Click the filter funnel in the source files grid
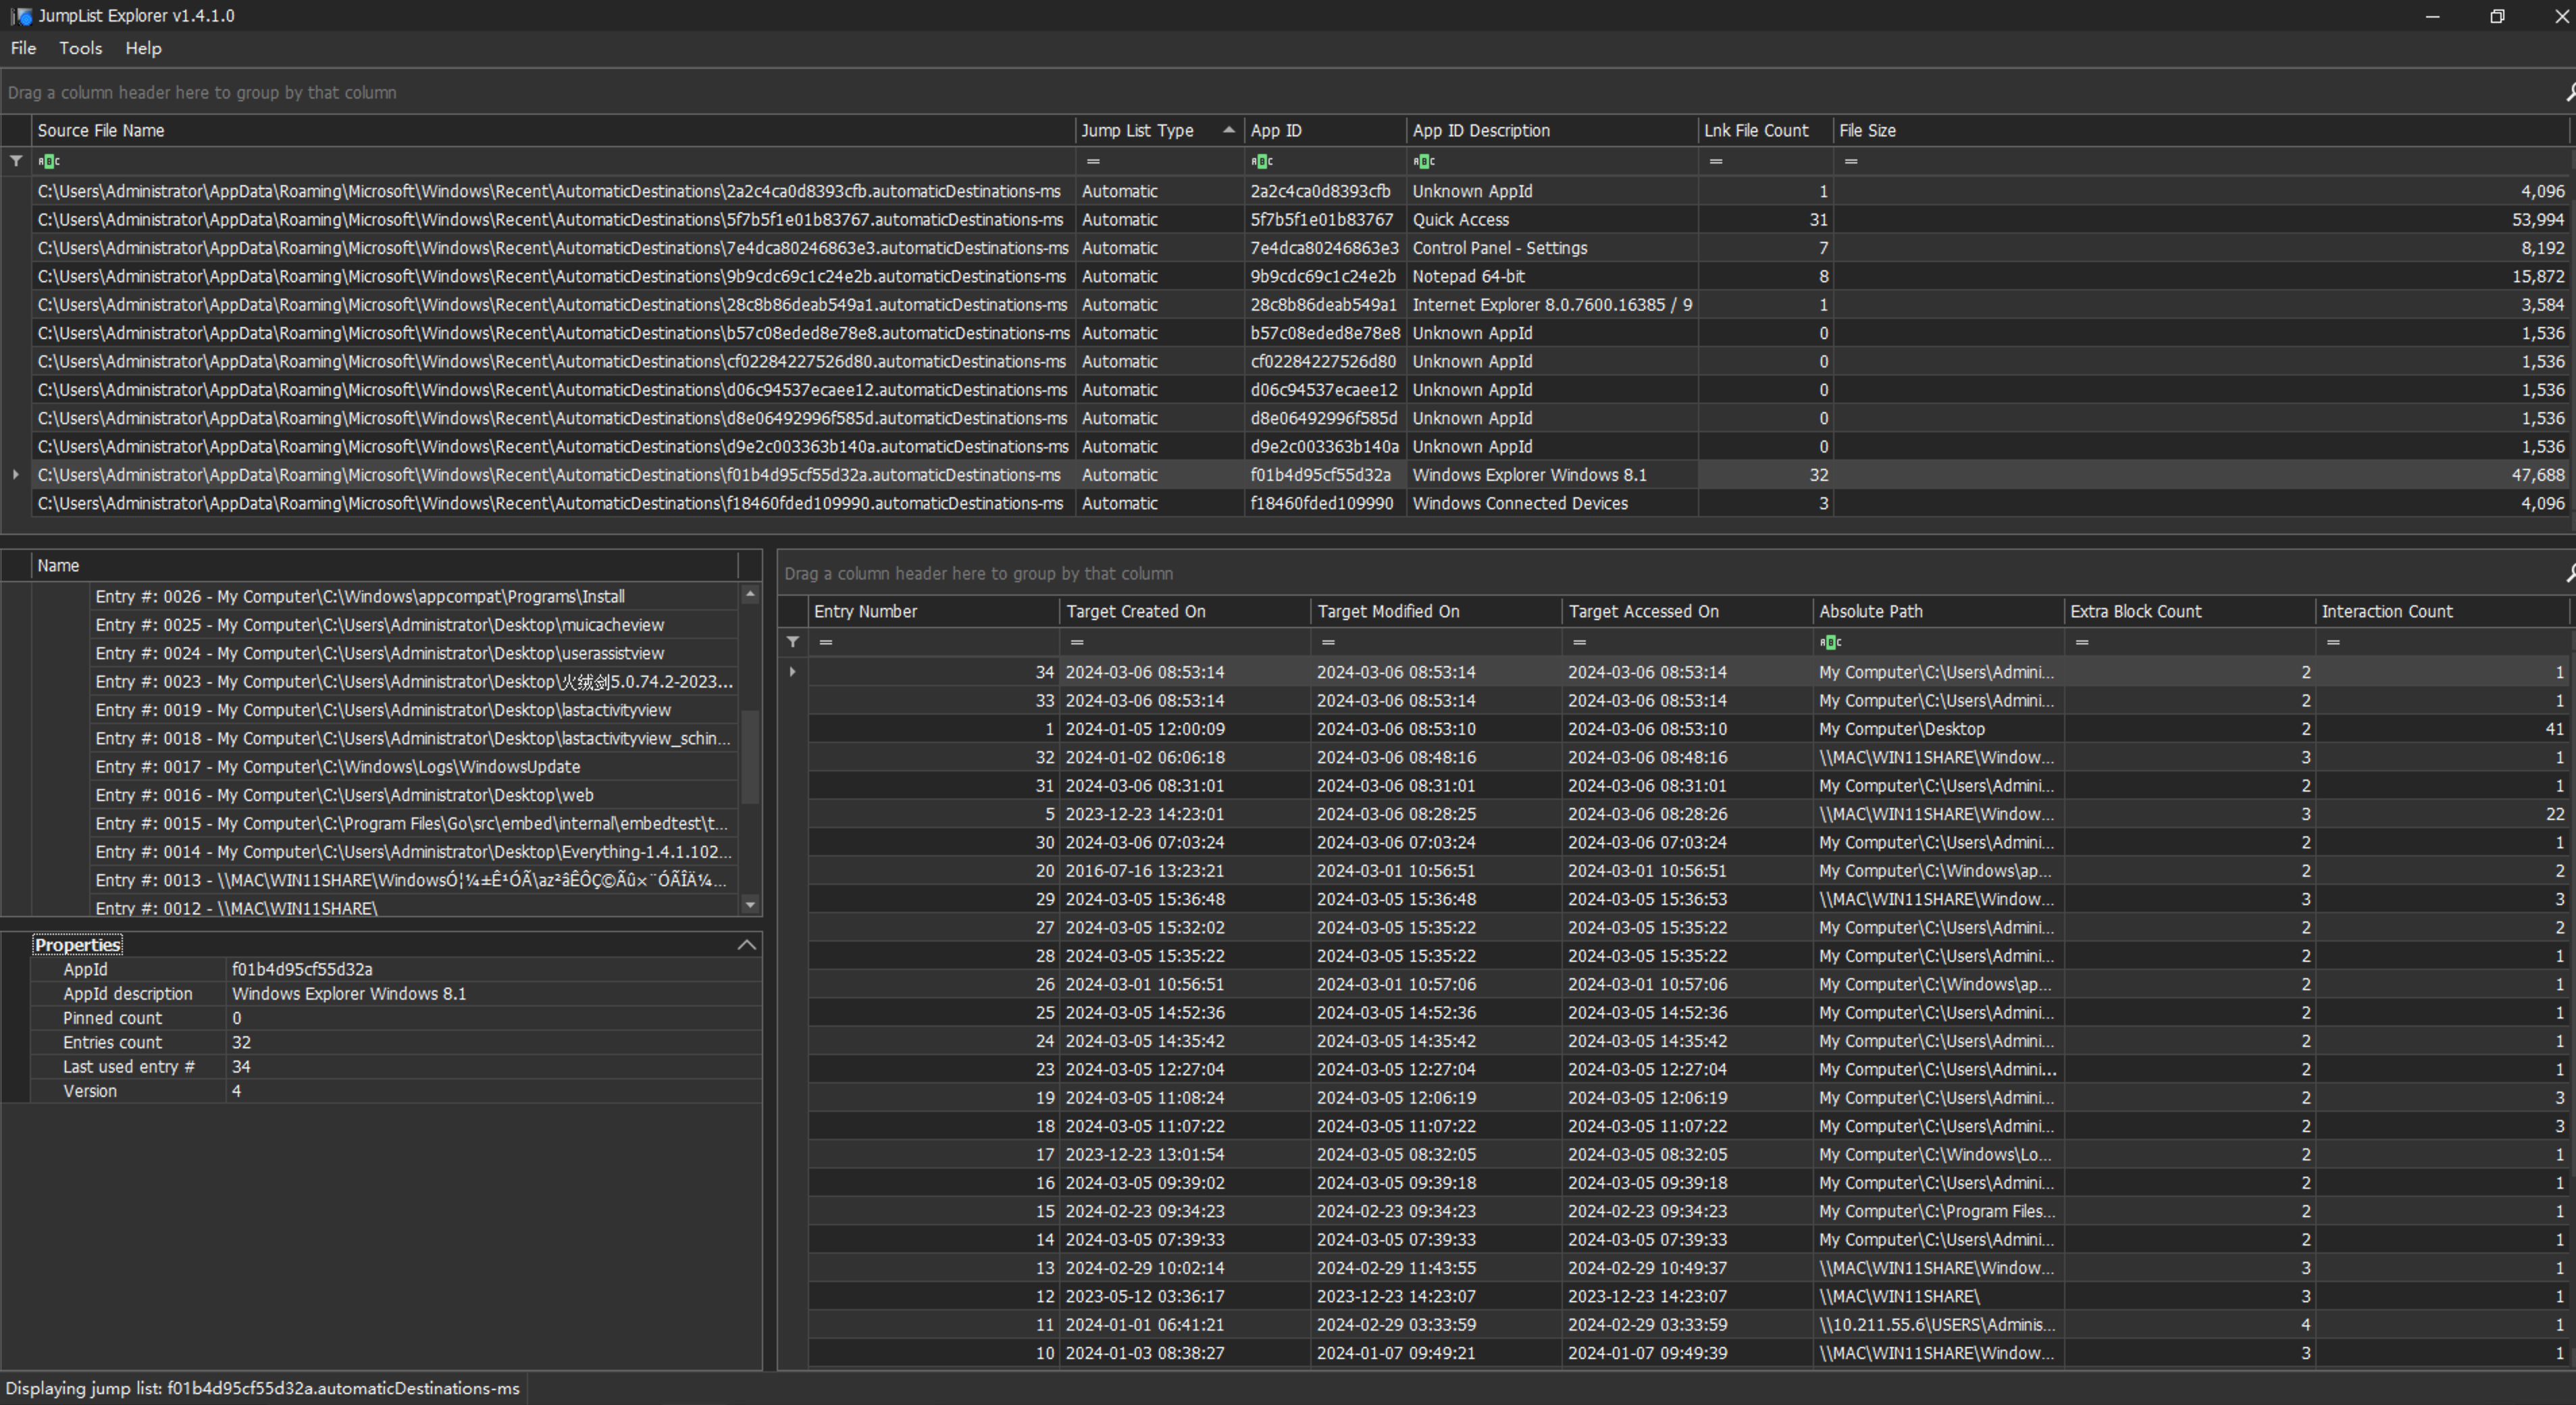Screen dimensions: 2576x1405 pos(16,161)
